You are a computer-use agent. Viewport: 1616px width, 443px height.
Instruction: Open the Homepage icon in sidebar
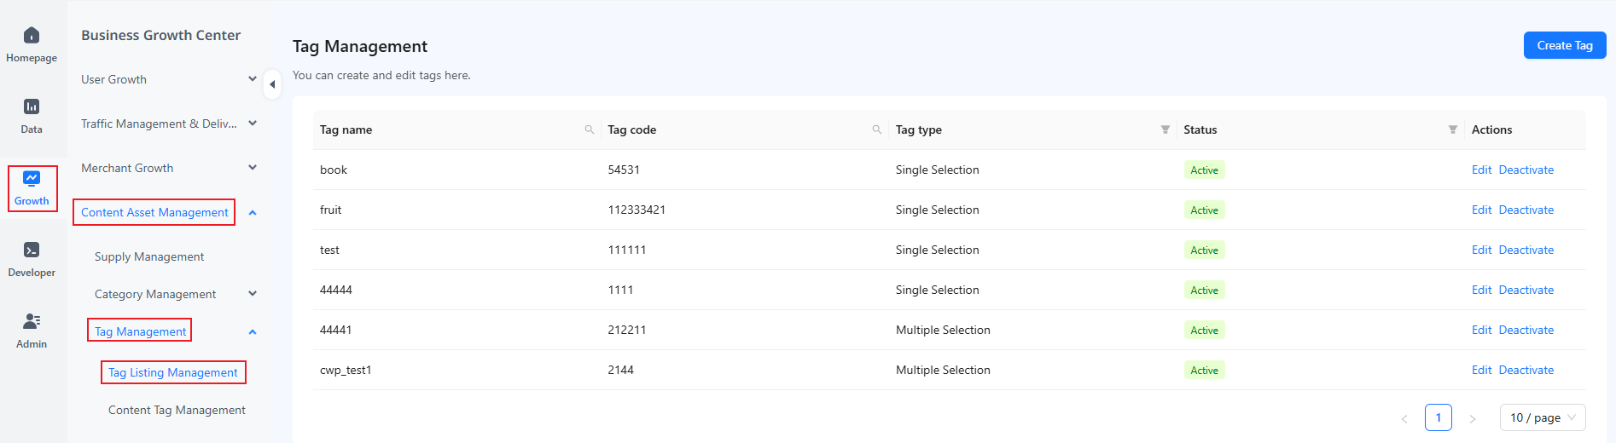click(x=32, y=35)
